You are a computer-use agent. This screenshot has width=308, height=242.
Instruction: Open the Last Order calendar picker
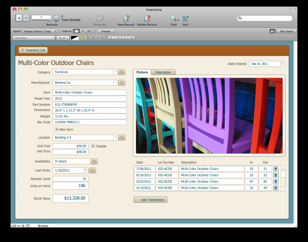[86, 170]
